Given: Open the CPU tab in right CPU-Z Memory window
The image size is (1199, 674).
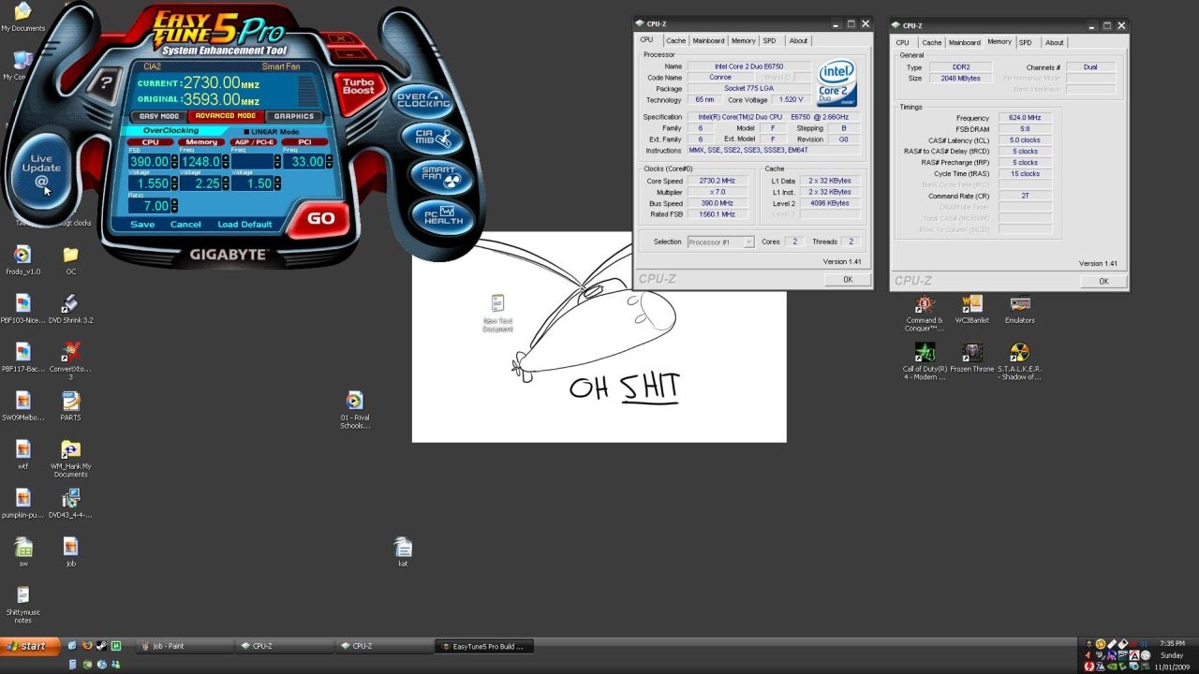Looking at the screenshot, I should 902,42.
